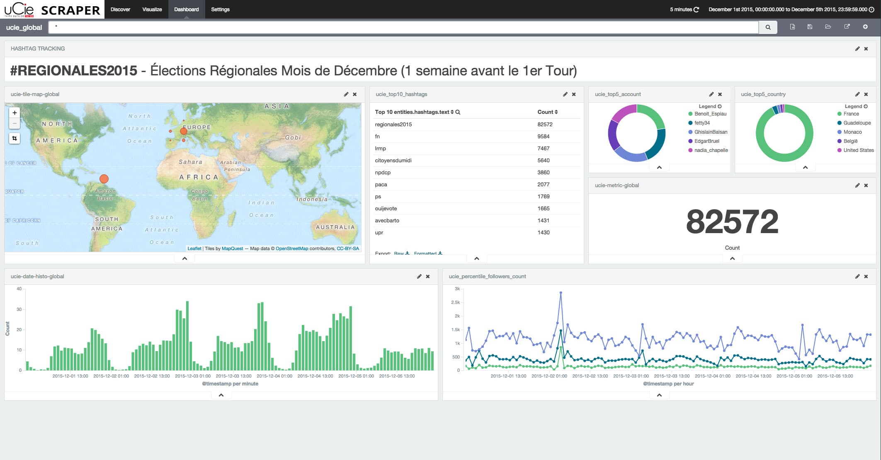Click the load saved dashboard folder icon

coord(828,27)
